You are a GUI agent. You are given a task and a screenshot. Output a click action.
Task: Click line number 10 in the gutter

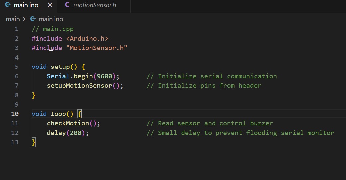(x=15, y=114)
